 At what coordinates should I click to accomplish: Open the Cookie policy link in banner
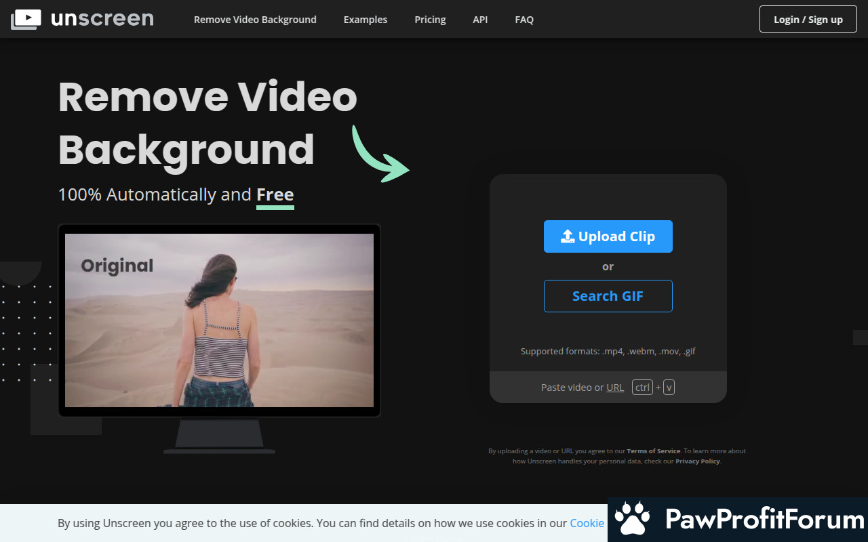[587, 523]
